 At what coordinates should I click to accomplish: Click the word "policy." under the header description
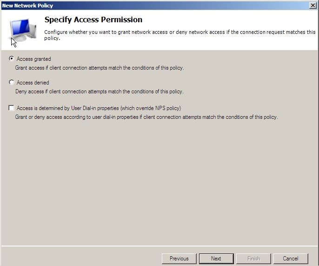(52, 38)
